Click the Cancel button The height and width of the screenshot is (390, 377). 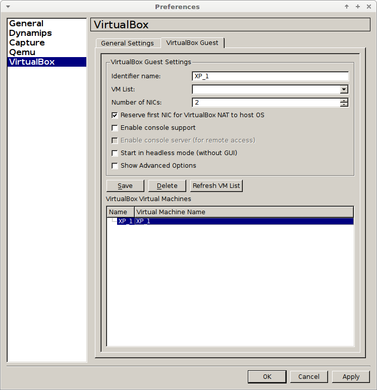coord(309,376)
